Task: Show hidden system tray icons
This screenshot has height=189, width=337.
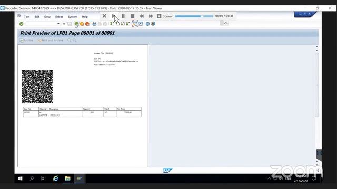Action: tap(269, 178)
